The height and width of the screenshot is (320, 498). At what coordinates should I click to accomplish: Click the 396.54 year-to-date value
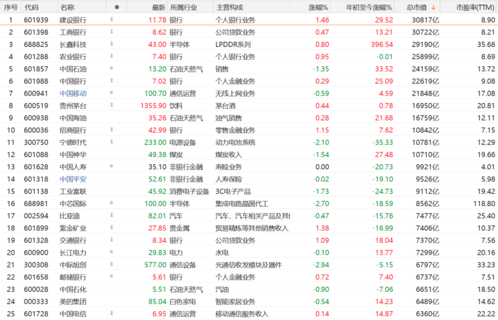(382, 44)
